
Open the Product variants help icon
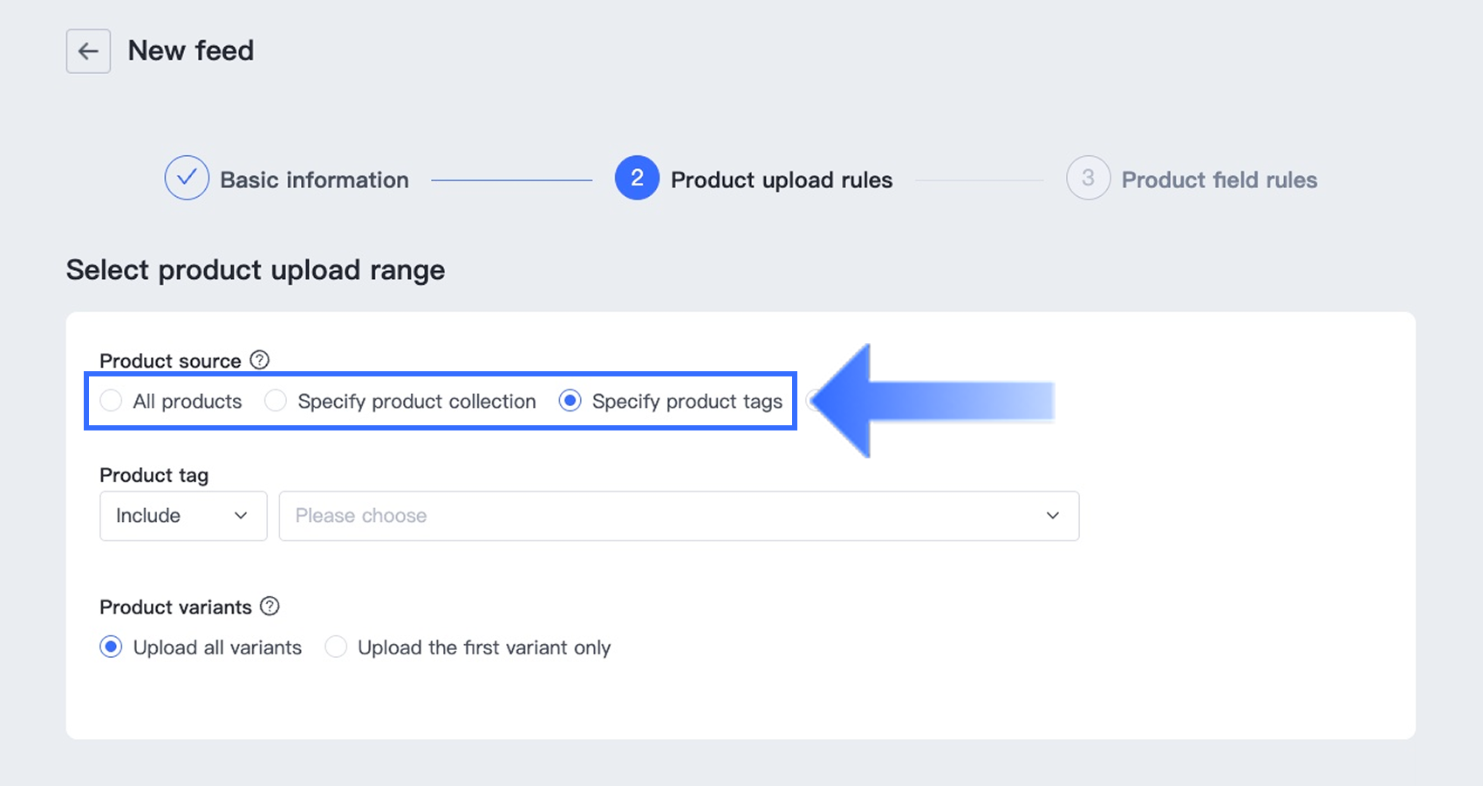pyautogui.click(x=270, y=606)
